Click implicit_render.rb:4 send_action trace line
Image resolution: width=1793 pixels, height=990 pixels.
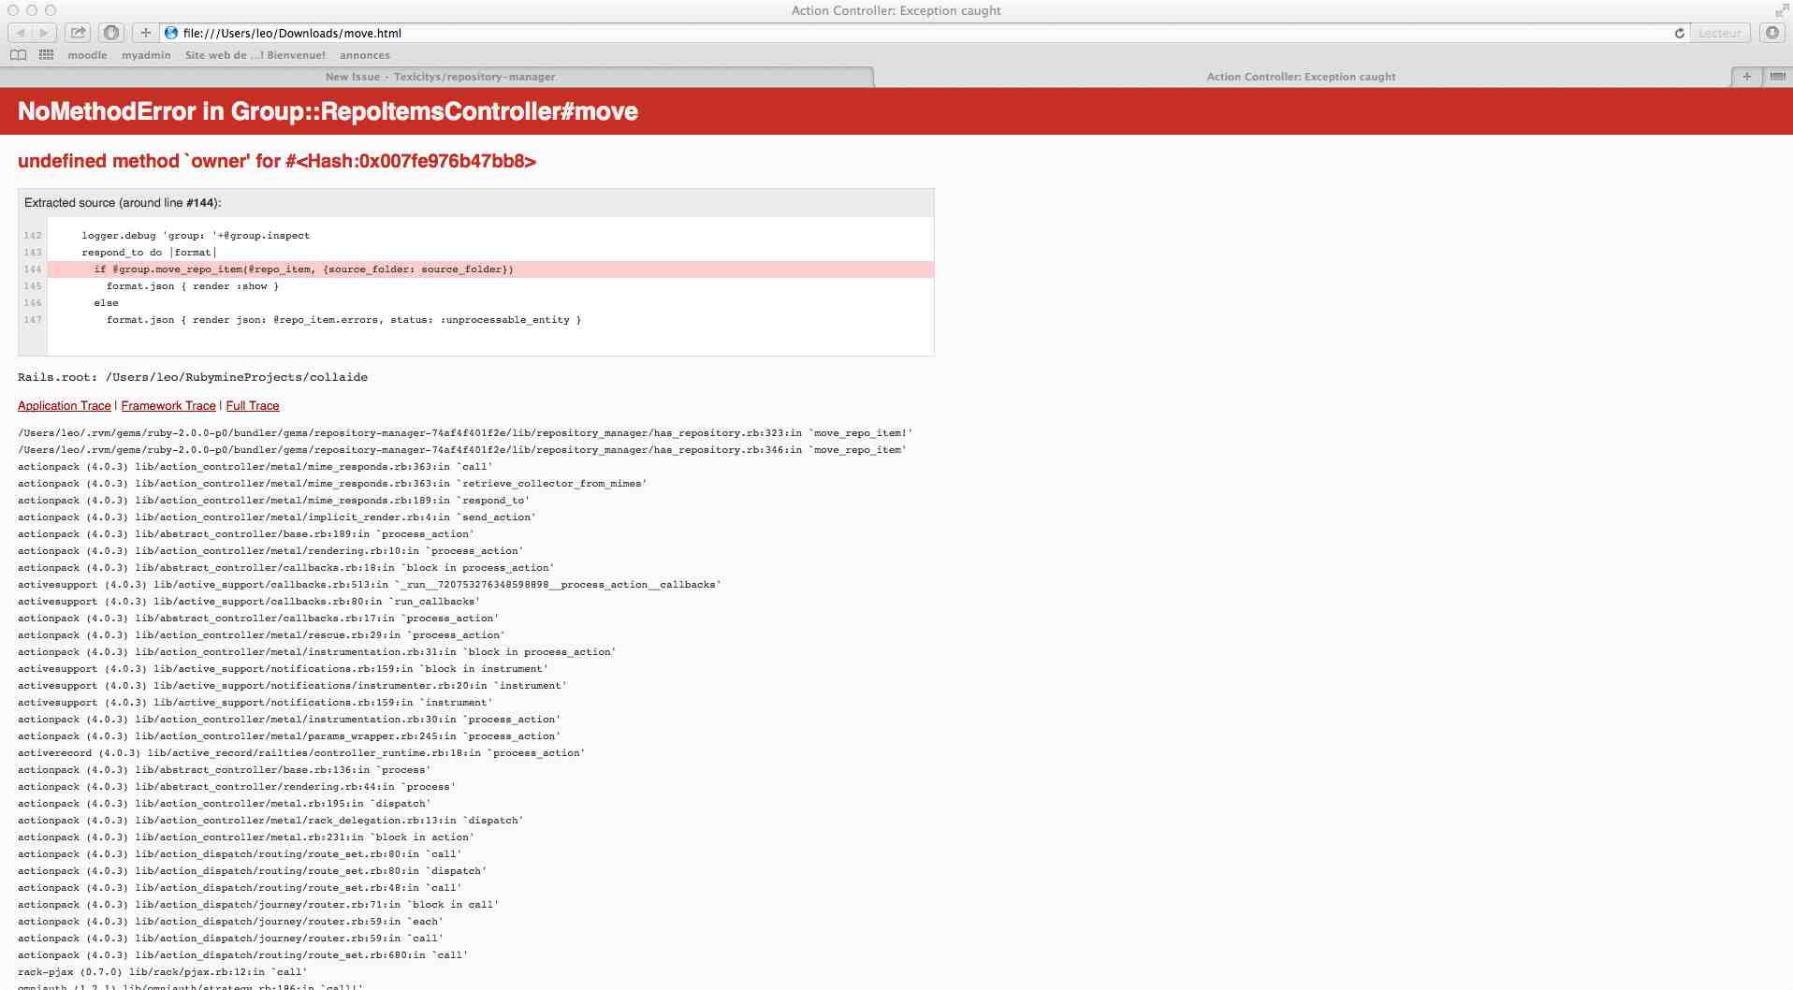[277, 517]
